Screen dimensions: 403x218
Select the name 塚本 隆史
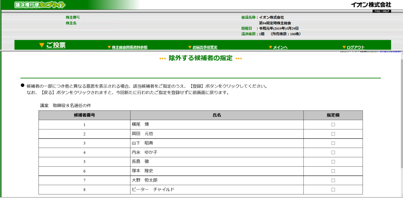(x=142, y=171)
